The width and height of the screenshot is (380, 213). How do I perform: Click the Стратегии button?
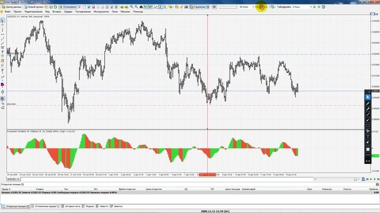[198, 7]
